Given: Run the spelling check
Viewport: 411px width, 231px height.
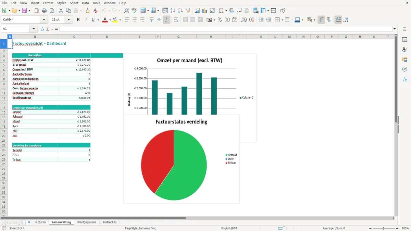Looking at the screenshot, I should (134, 11).
